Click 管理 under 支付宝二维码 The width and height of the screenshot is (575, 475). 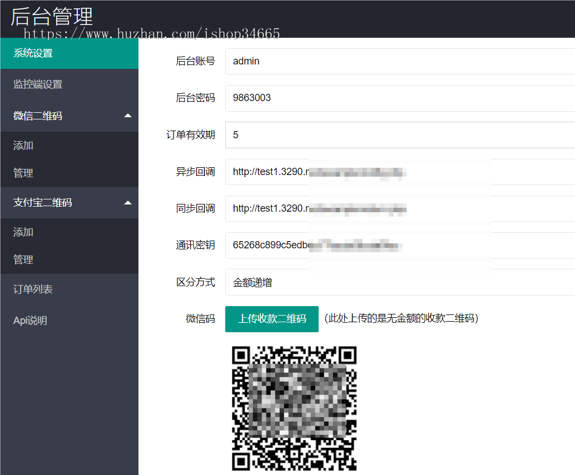pos(70,259)
